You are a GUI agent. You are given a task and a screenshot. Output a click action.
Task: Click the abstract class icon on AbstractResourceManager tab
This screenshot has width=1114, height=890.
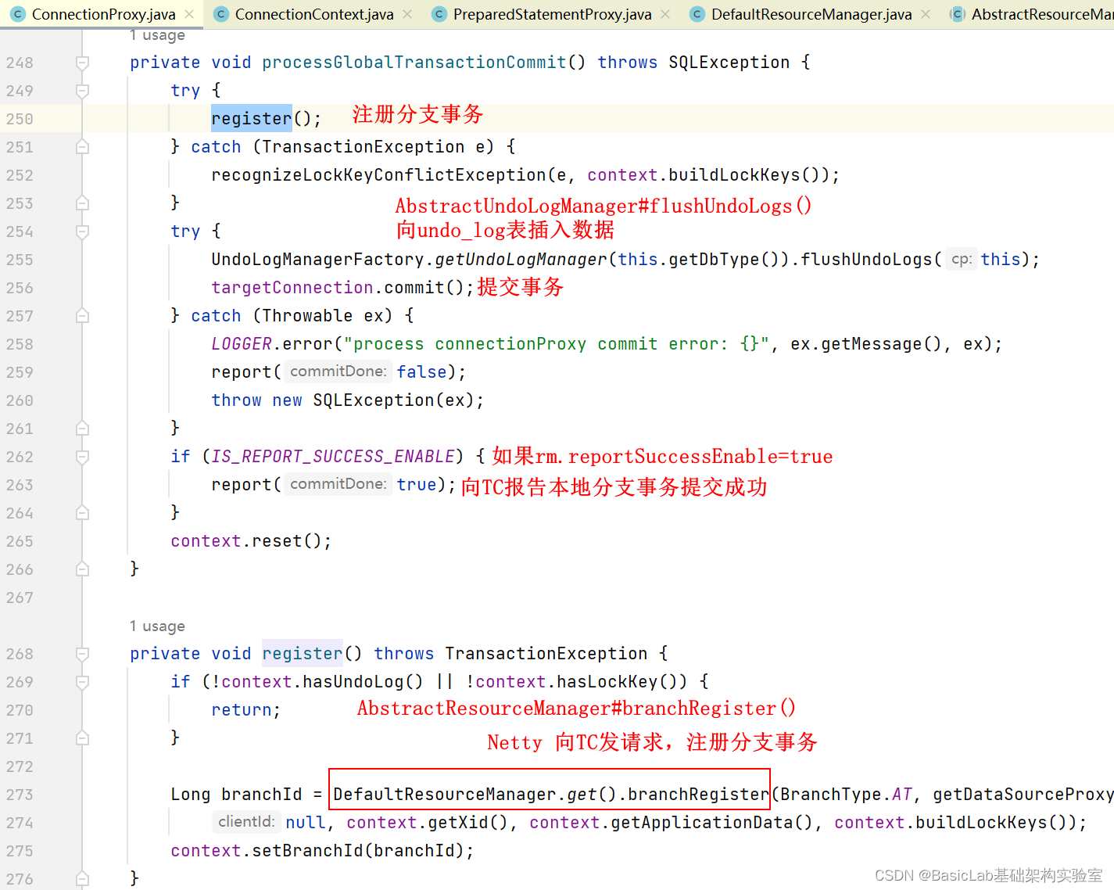pos(957,14)
